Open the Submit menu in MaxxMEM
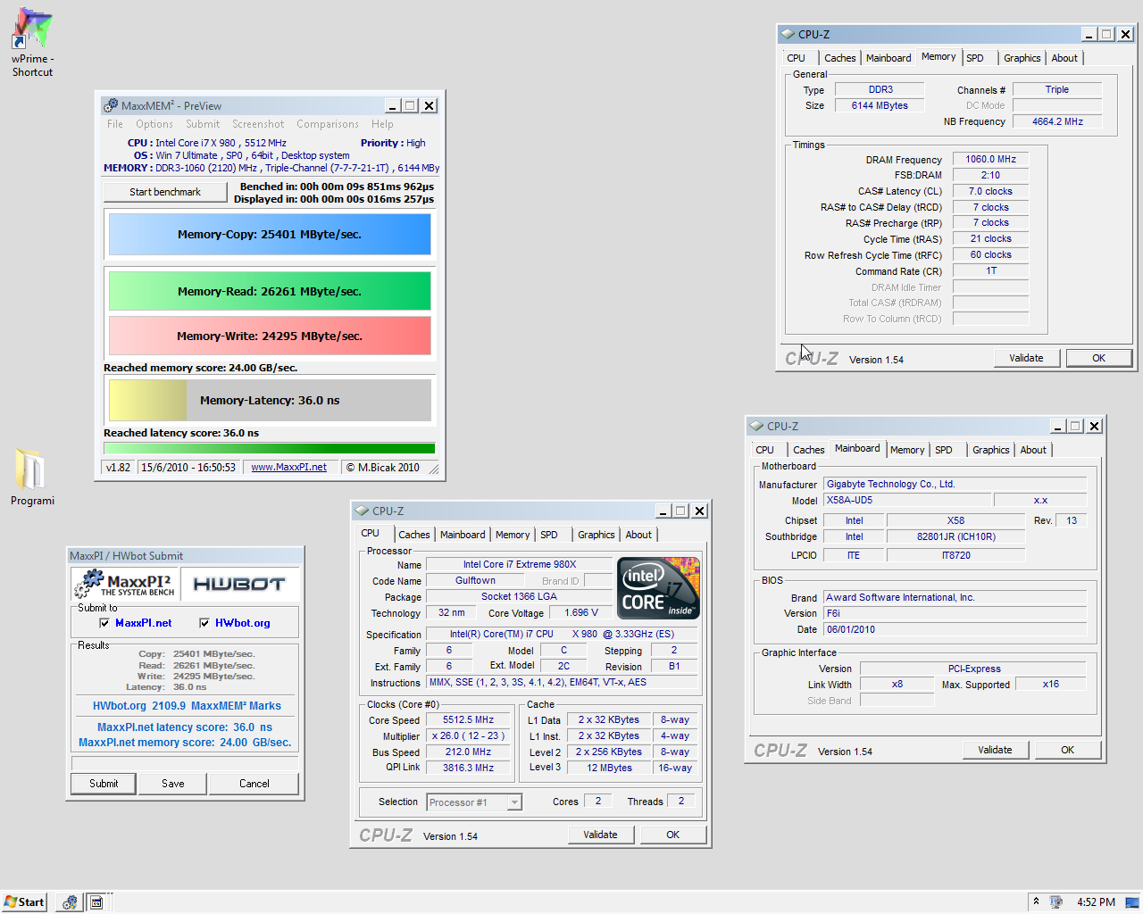The image size is (1143, 914). click(203, 124)
